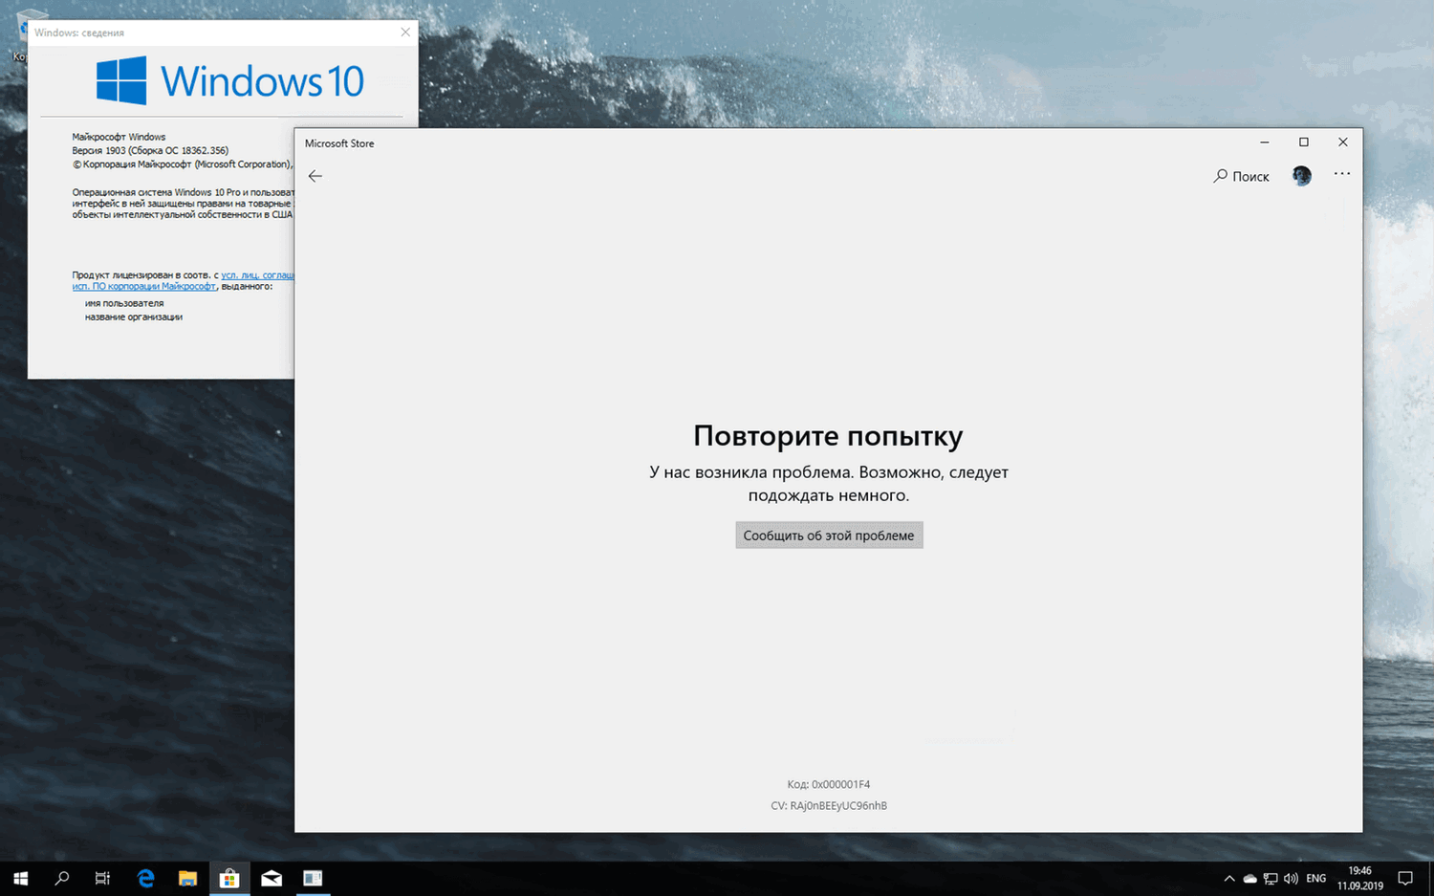Click the user account avatar in Microsoft Store
The width and height of the screenshot is (1434, 896).
pos(1301,176)
